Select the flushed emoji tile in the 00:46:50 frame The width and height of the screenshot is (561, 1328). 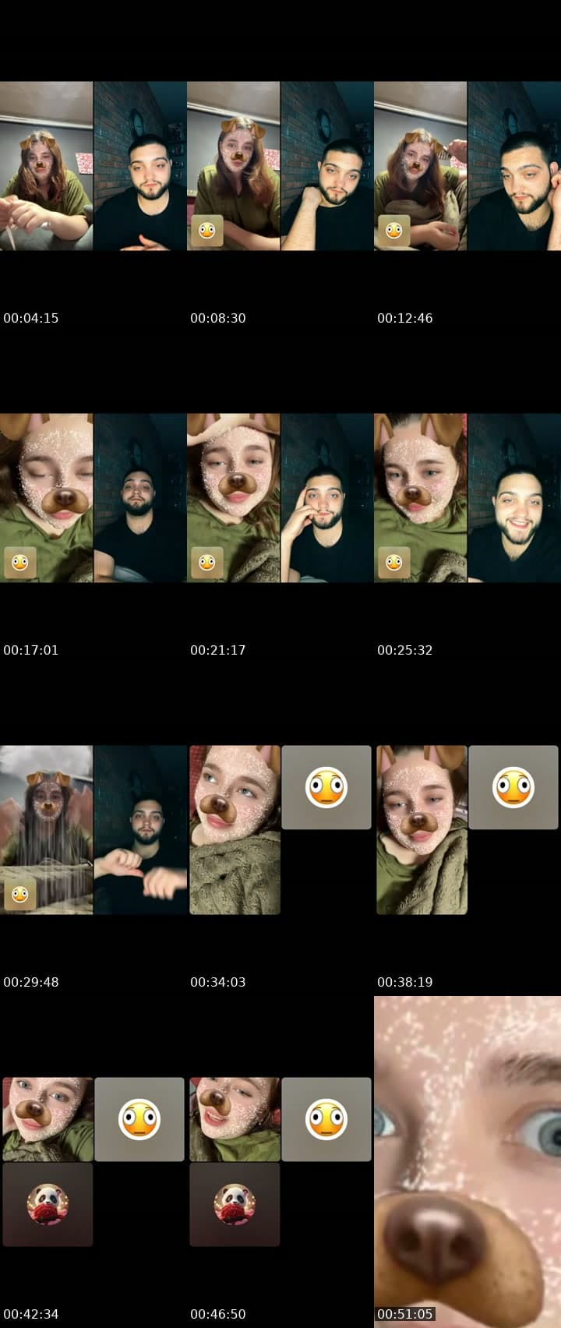[x=326, y=1119]
